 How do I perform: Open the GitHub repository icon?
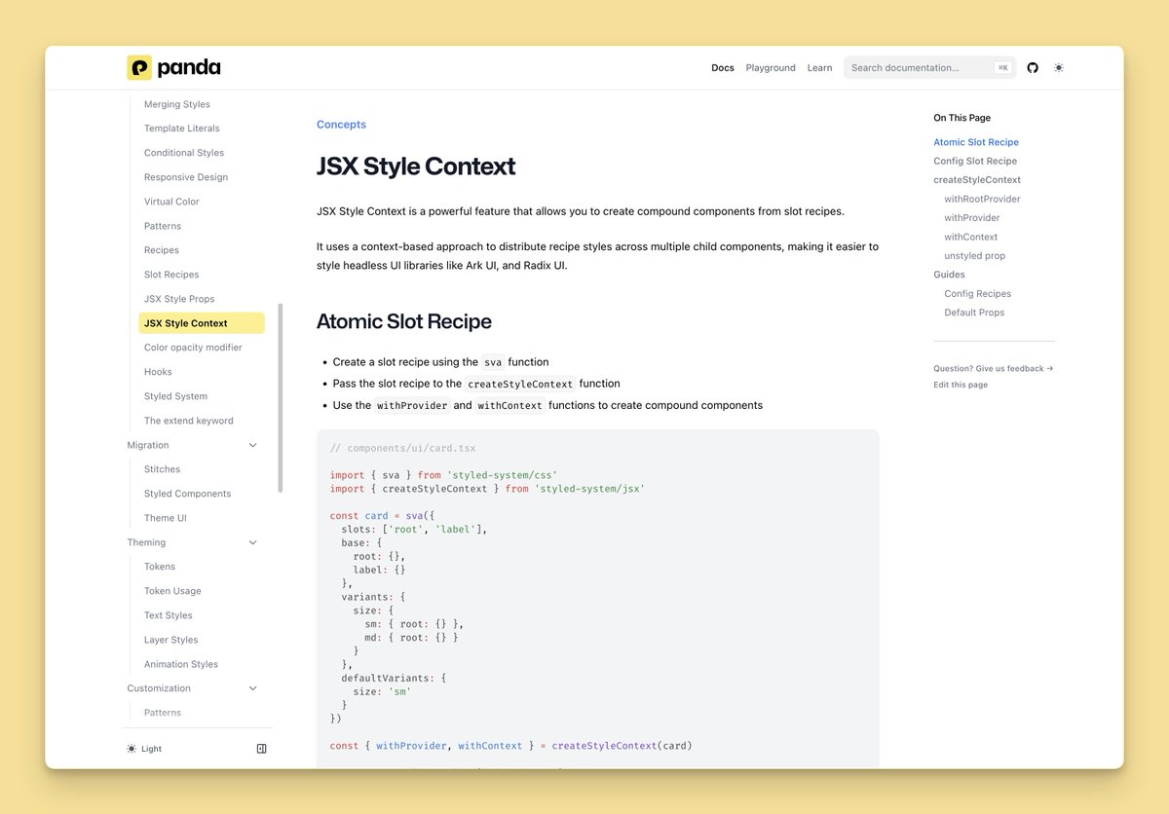point(1033,68)
